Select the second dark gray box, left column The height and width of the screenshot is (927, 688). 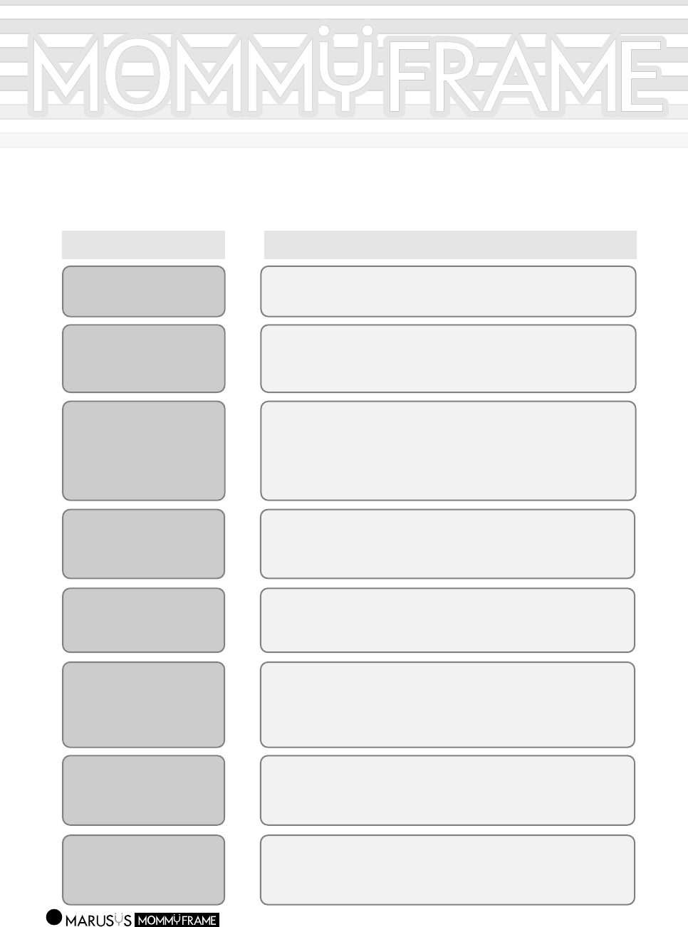[143, 358]
